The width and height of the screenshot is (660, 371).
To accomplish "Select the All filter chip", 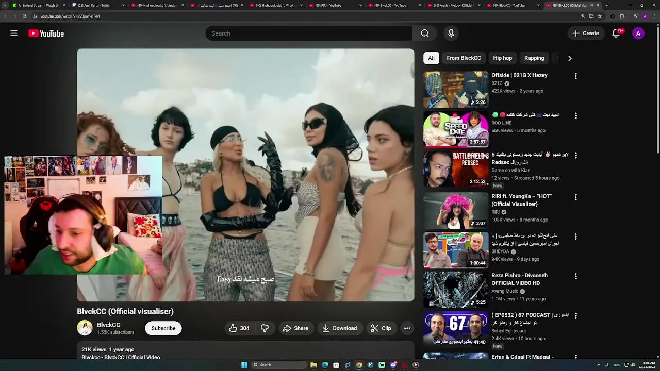I will (431, 58).
